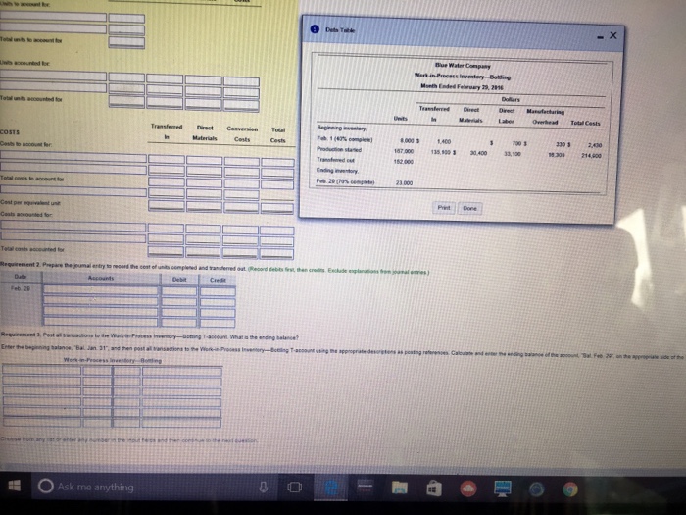Click the Ask me anything search box

[155, 487]
